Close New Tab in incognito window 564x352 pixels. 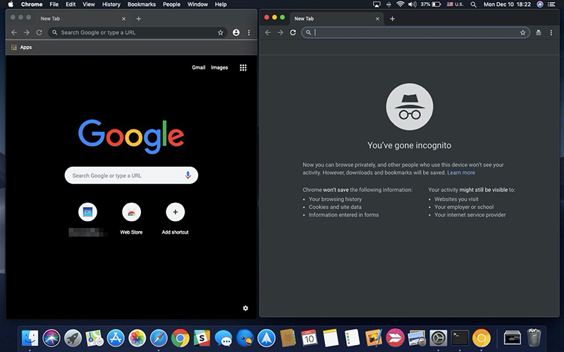tap(377, 19)
